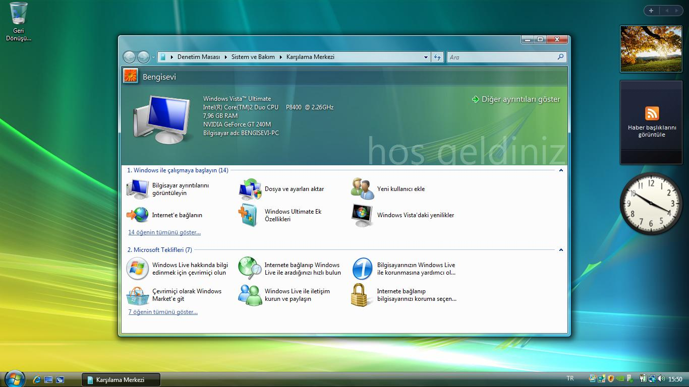689x387 pixels.
Task: Click the Sistem ve Bakım breadcrumb
Action: (x=253, y=57)
